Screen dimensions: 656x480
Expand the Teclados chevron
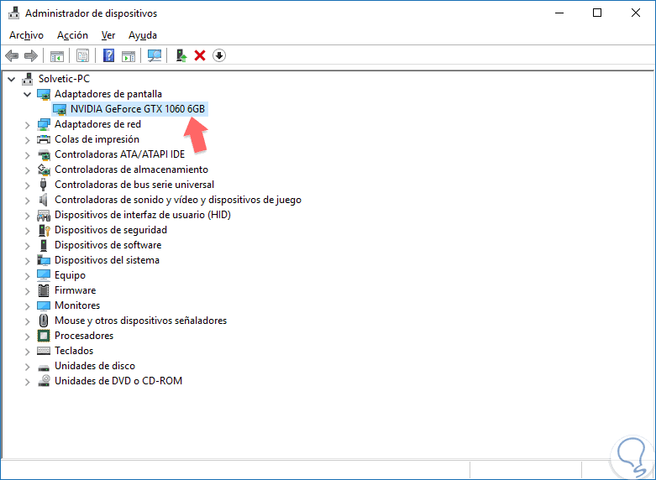click(27, 351)
